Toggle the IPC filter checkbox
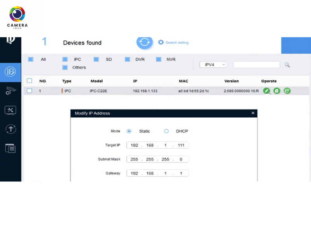This screenshot has height=233, width=311. [x=65, y=59]
